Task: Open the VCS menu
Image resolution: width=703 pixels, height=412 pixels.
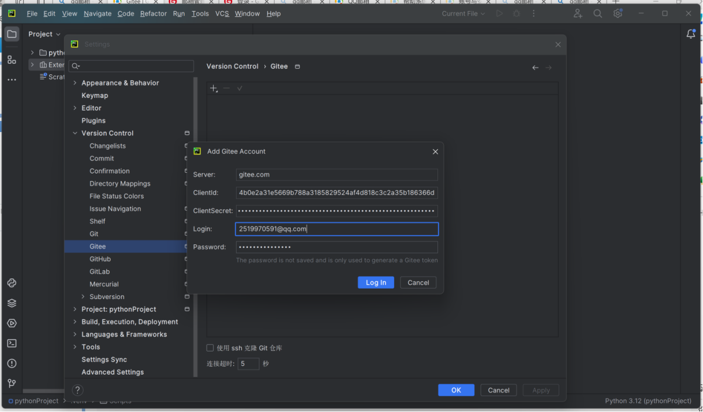Action: click(x=222, y=14)
